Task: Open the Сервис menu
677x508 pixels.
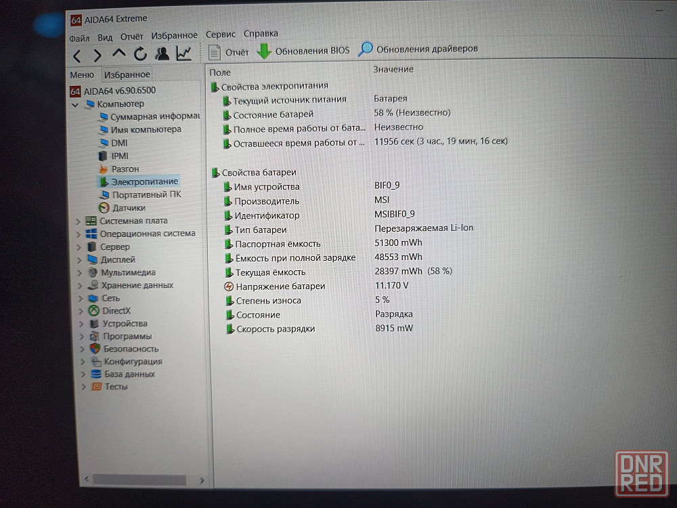Action: click(x=221, y=35)
